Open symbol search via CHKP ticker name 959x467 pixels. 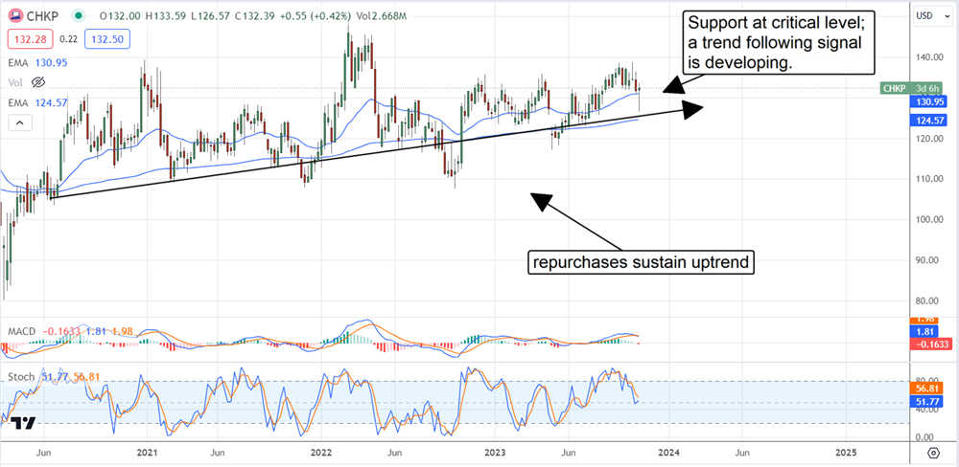click(x=40, y=15)
